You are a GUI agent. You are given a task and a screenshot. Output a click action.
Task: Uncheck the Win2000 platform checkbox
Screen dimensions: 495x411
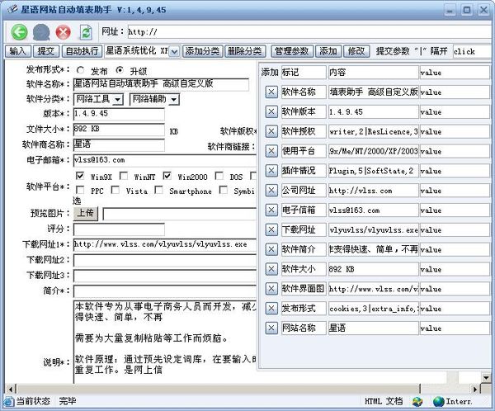pos(167,177)
